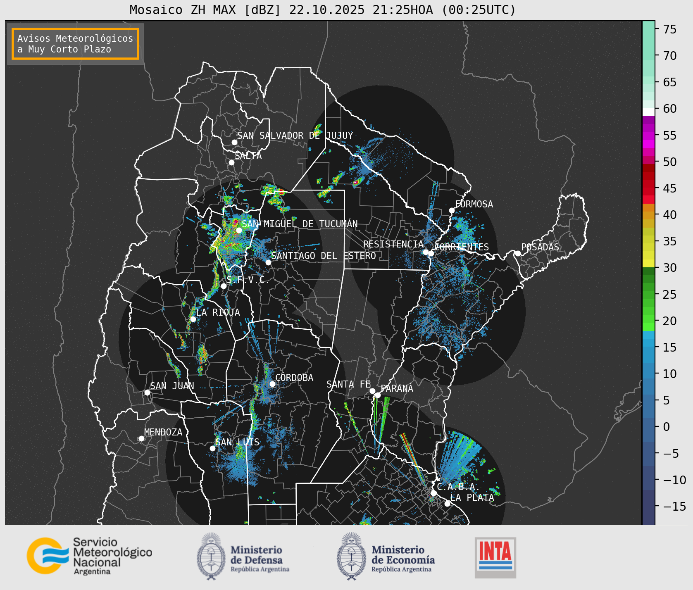The image size is (693, 590).
Task: Select the Formosa city marker
Action: pyautogui.click(x=452, y=210)
